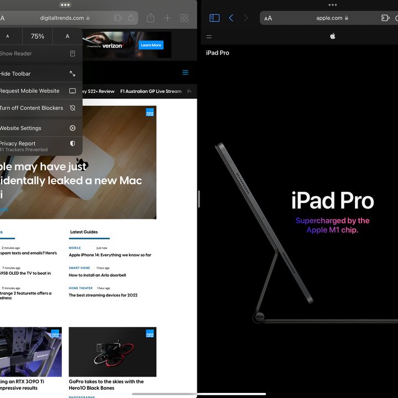The image size is (398, 398).
Task: Click HOME THEATER category label
Action: coord(81,288)
